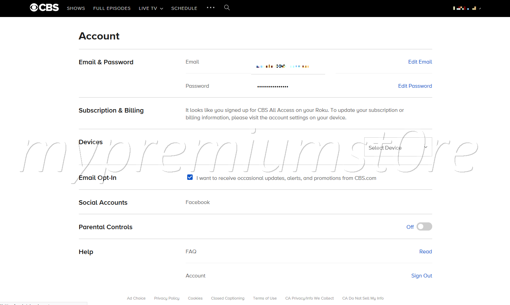The image size is (510, 305).
Task: Click Read next to FAQ
Action: point(425,252)
